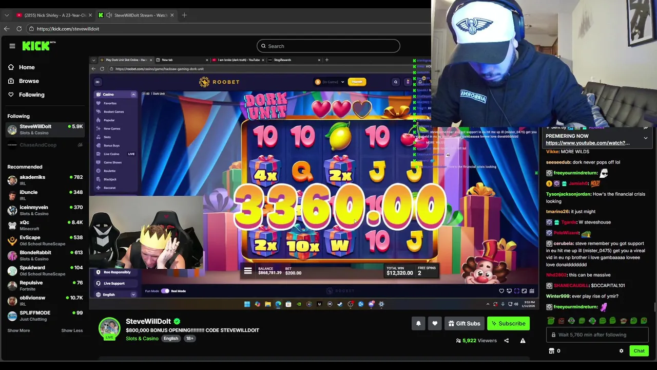Click SteveWillDoIt's profile avatar

[x=109, y=329]
